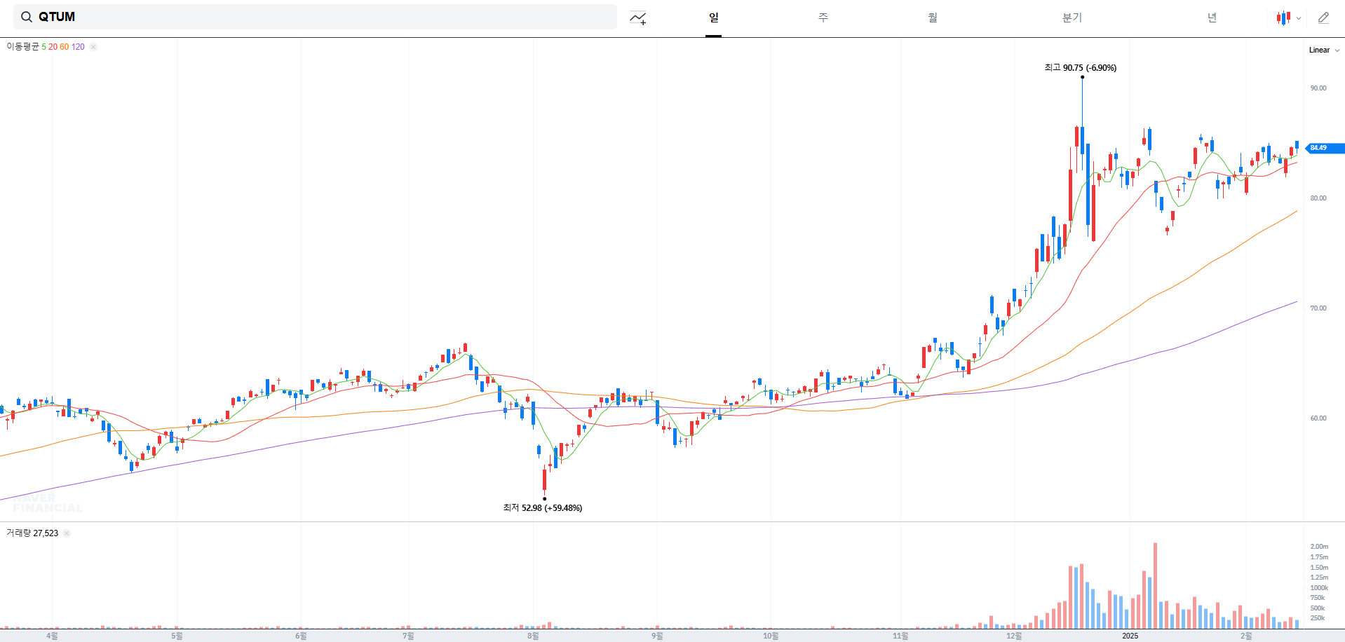Switch to the 주 weekly tab
This screenshot has height=642, width=1345.
click(822, 18)
